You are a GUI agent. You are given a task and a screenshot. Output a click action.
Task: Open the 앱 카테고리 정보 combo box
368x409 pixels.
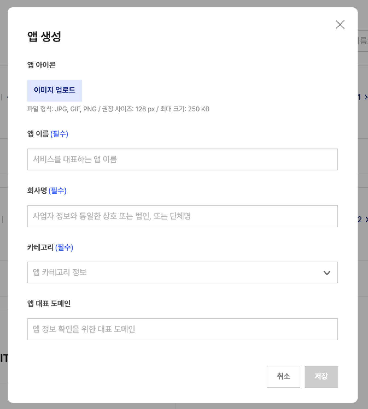(x=175, y=272)
